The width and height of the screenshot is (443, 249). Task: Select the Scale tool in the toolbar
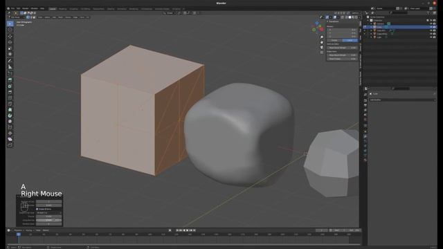[10, 48]
